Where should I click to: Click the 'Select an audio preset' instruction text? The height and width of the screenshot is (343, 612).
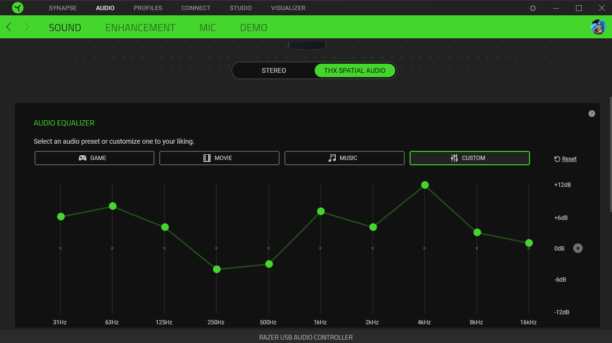click(x=114, y=142)
